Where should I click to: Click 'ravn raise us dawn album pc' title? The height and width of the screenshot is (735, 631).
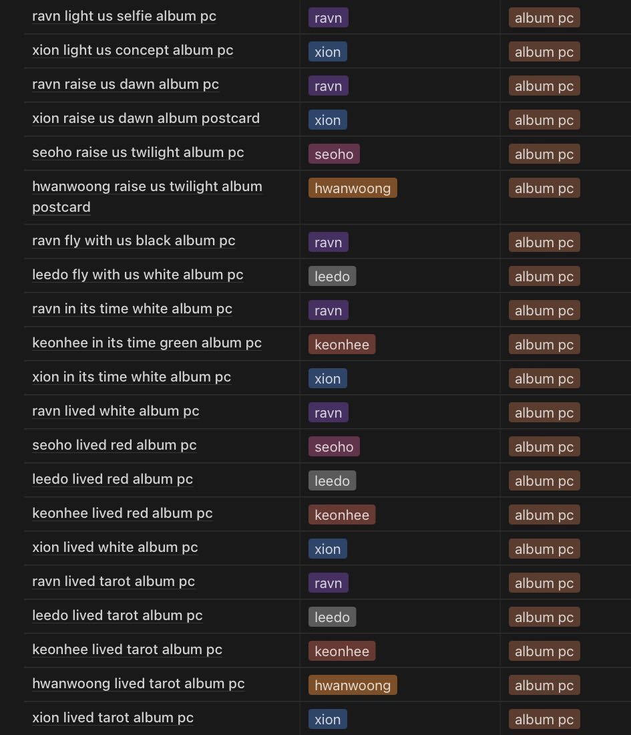126,84
